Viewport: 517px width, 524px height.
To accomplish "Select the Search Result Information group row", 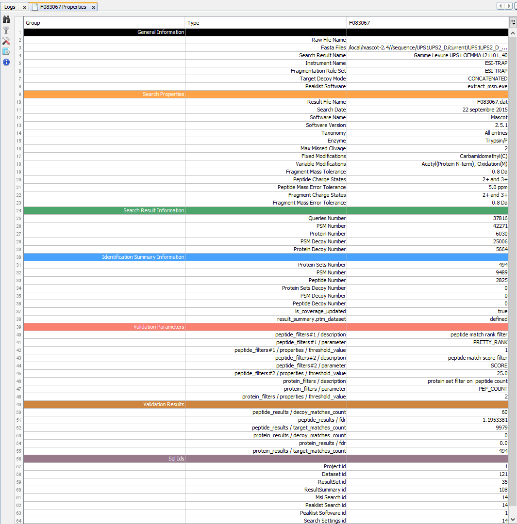I will pos(266,210).
